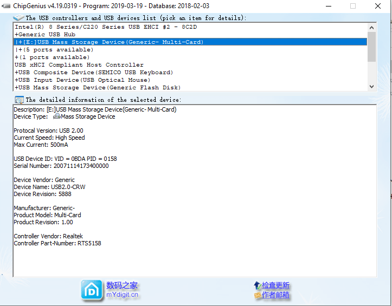
Task: Close the ChipGenius window
Action: (x=378, y=6)
